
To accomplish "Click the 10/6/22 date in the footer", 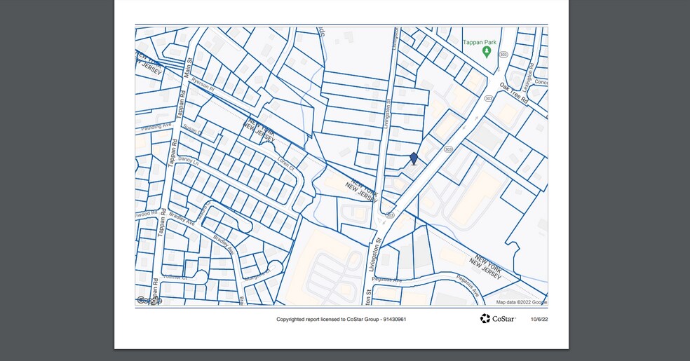I will (x=539, y=320).
